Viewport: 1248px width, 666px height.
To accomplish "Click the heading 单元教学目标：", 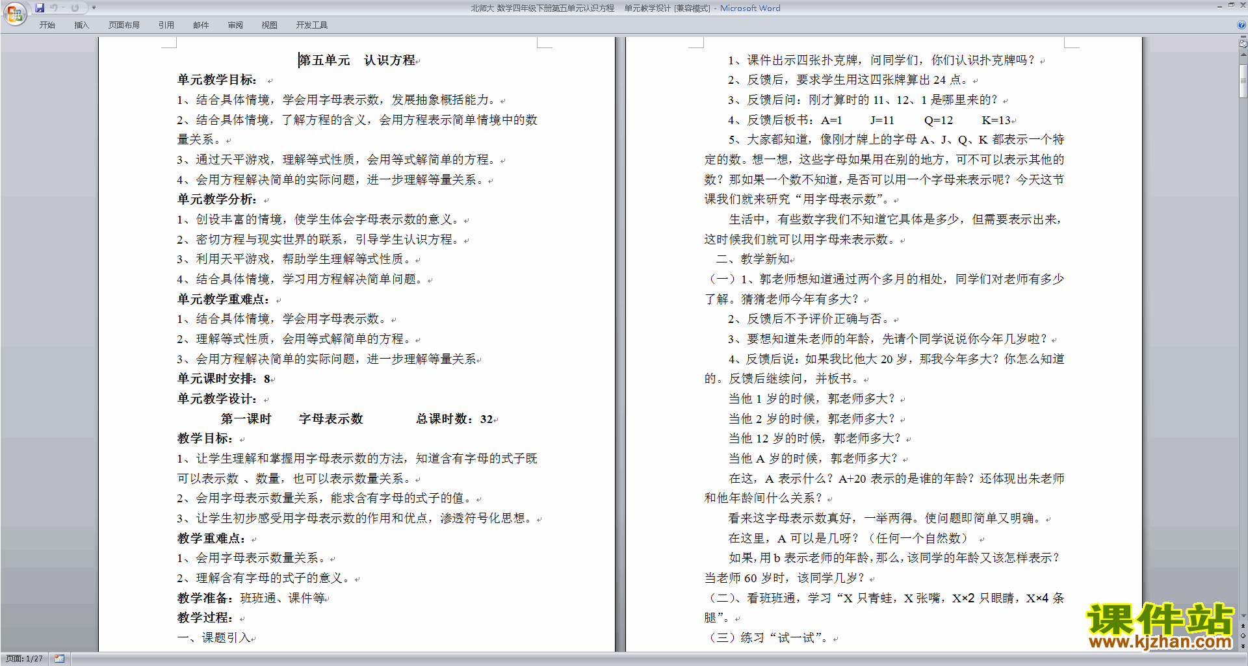I will pos(217,80).
